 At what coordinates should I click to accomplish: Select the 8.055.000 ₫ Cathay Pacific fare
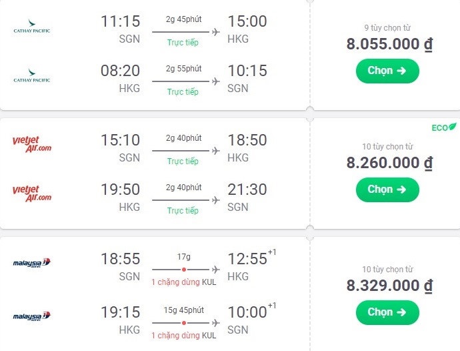click(x=387, y=71)
